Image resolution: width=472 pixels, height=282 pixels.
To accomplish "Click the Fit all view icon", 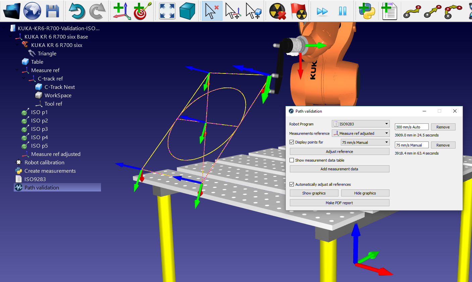I will point(167,11).
